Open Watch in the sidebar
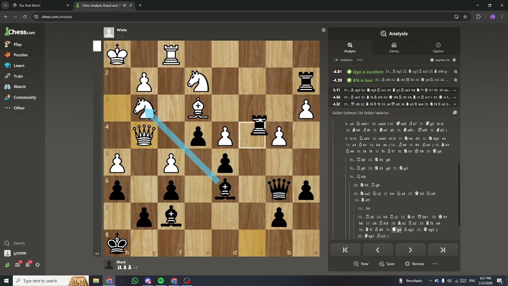 pyautogui.click(x=15, y=87)
